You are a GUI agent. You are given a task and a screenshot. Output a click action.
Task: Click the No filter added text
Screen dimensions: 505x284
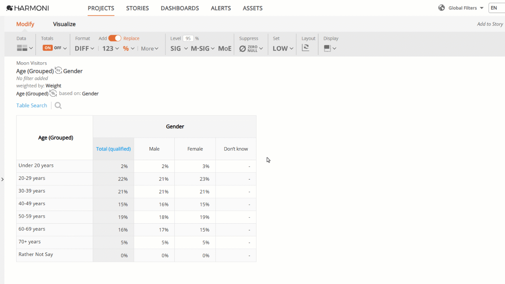tap(32, 78)
